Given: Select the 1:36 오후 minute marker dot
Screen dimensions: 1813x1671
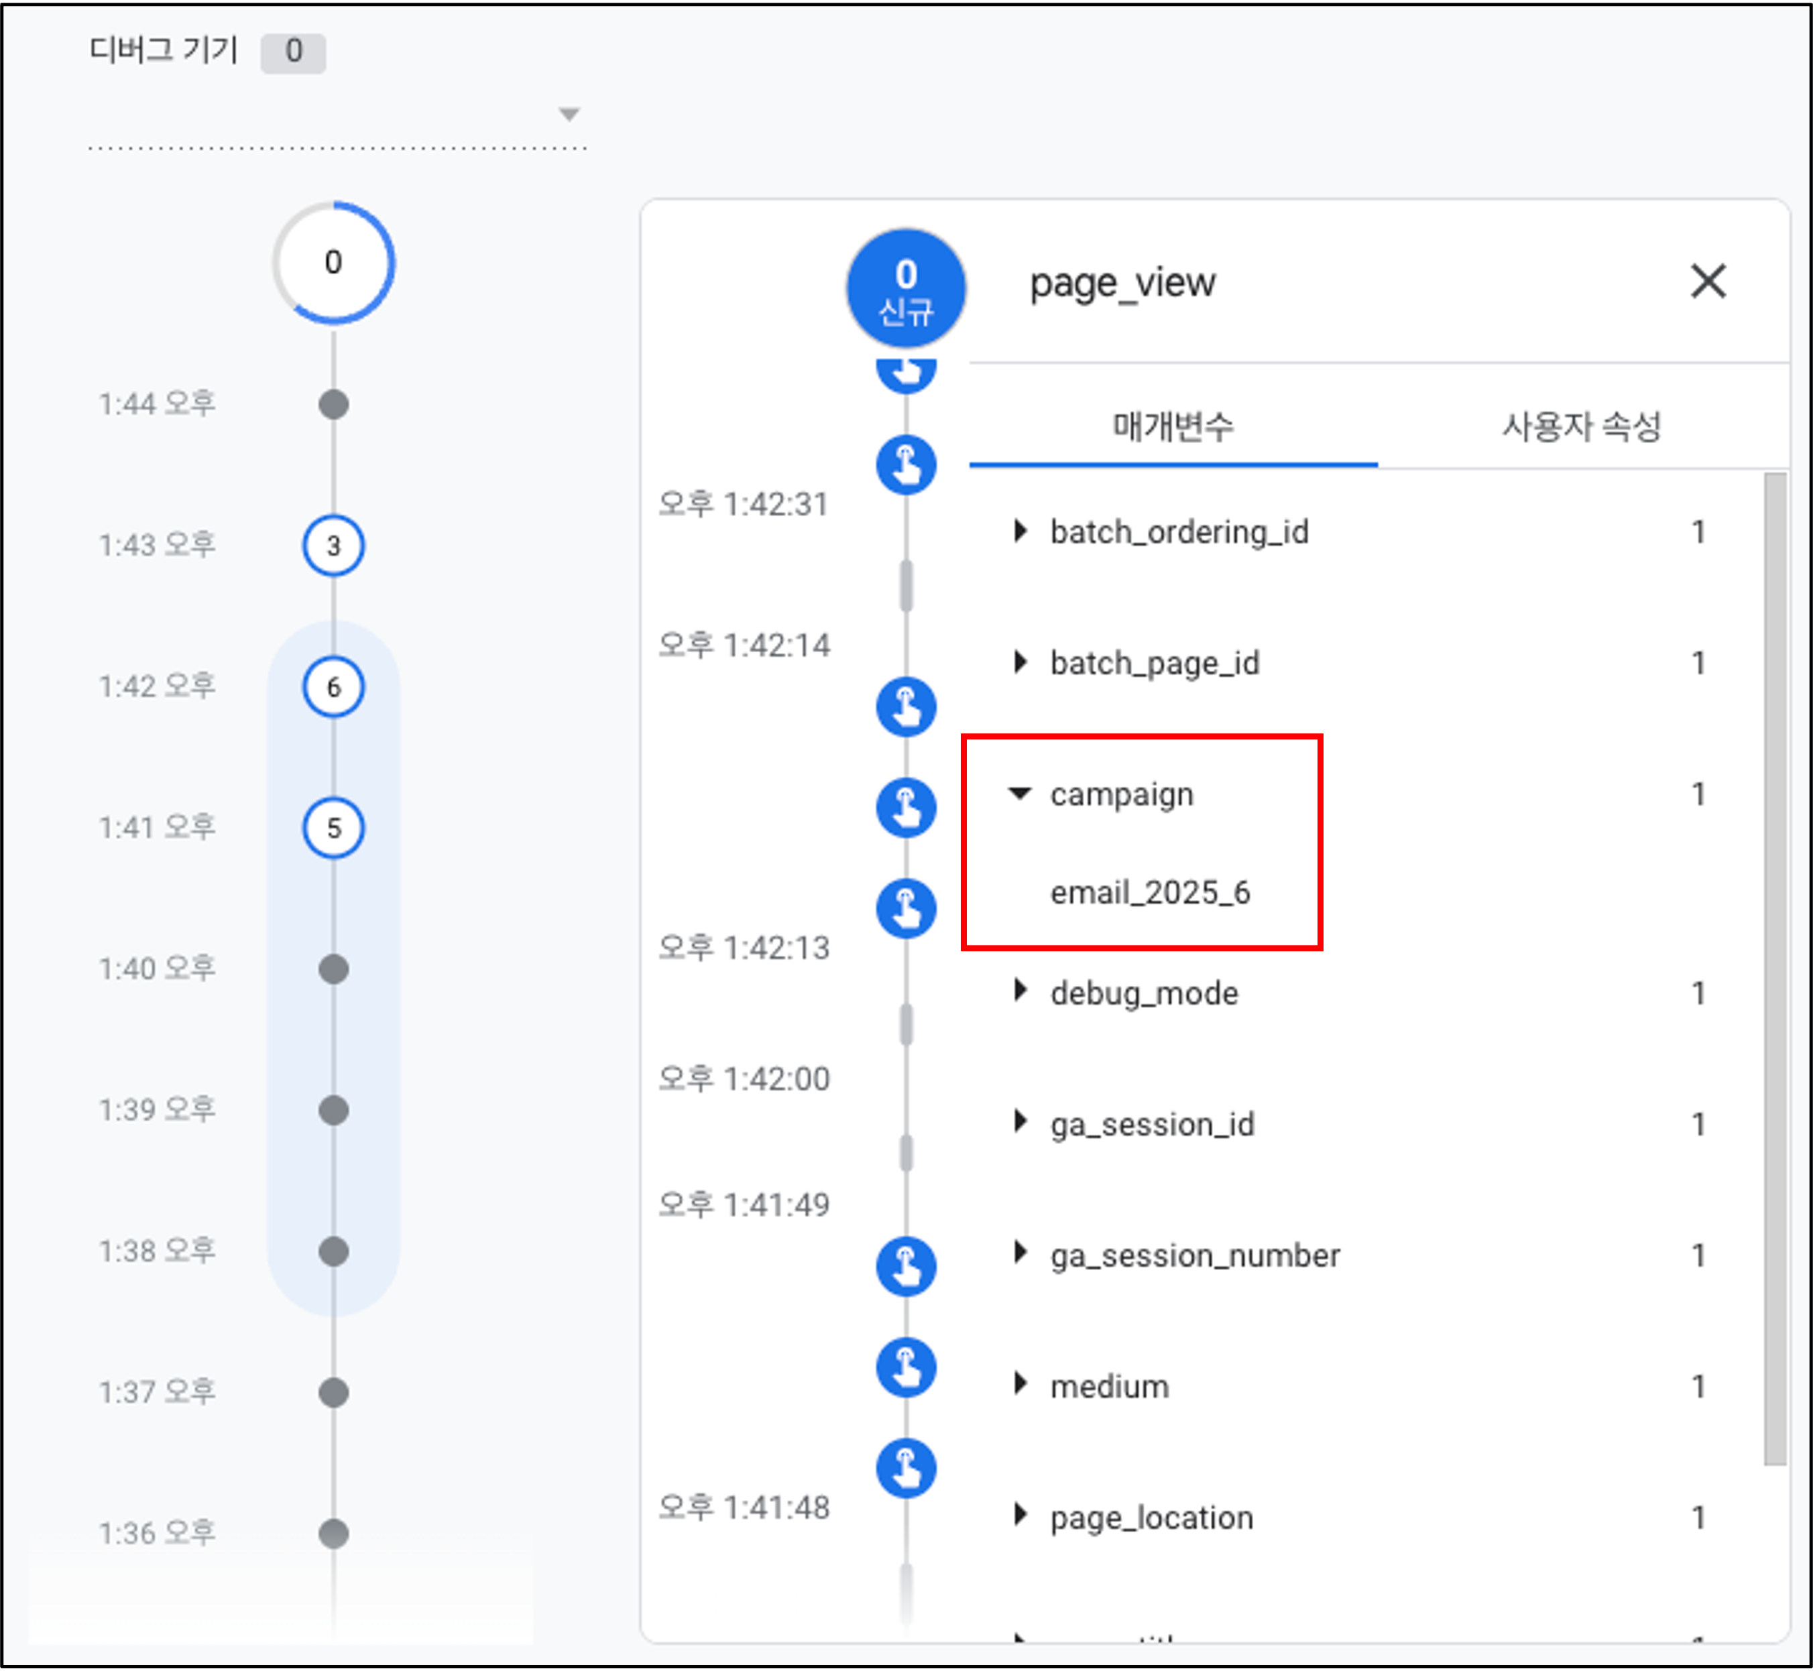Looking at the screenshot, I should click(x=334, y=1534).
